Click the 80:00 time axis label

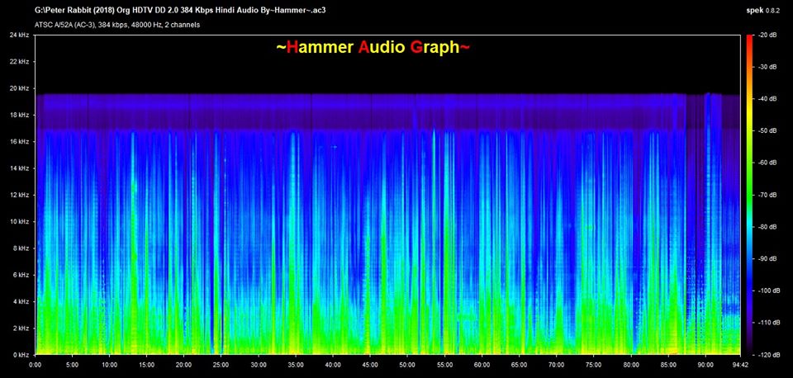click(x=630, y=364)
